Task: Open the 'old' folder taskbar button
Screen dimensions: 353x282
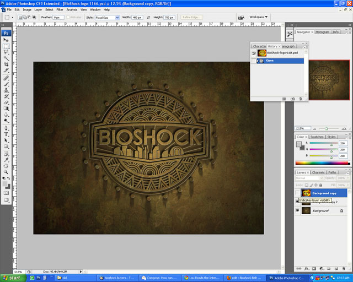Action: pos(75,278)
